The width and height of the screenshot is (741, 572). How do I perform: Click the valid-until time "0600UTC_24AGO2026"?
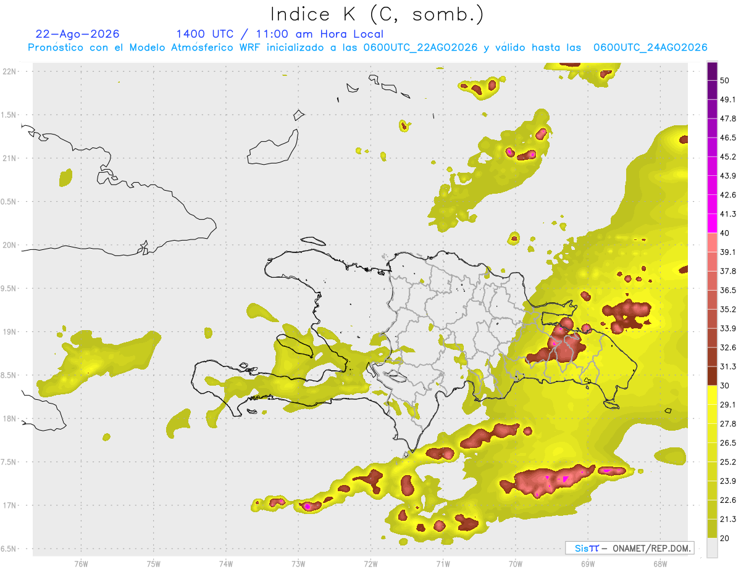pyautogui.click(x=650, y=48)
